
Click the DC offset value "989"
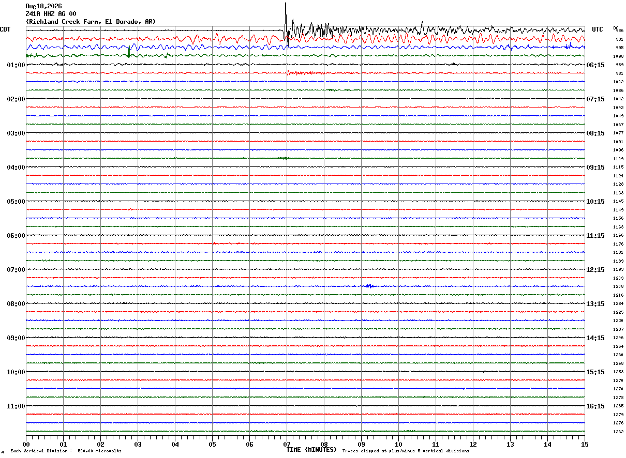coord(619,65)
